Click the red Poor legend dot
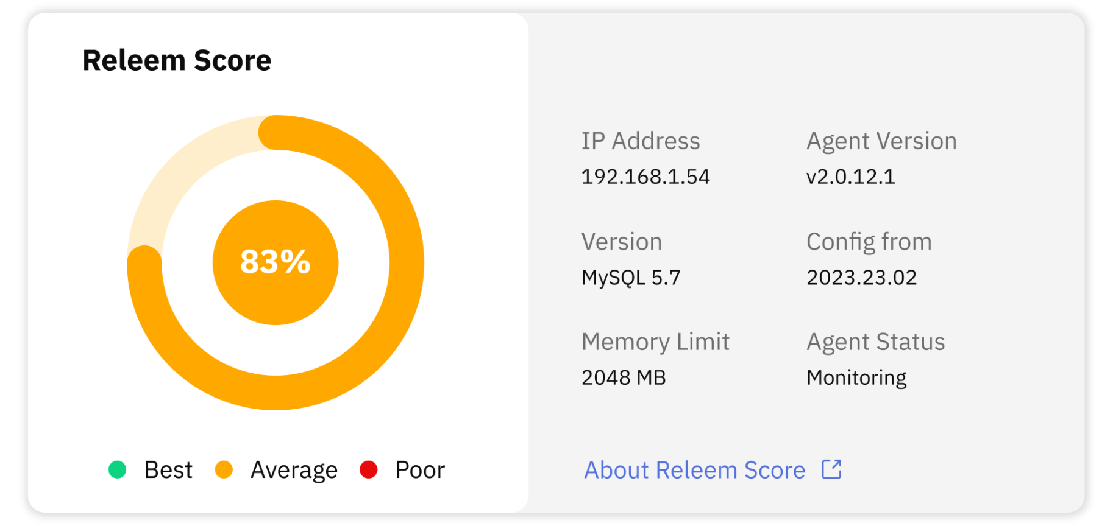 click(x=369, y=469)
